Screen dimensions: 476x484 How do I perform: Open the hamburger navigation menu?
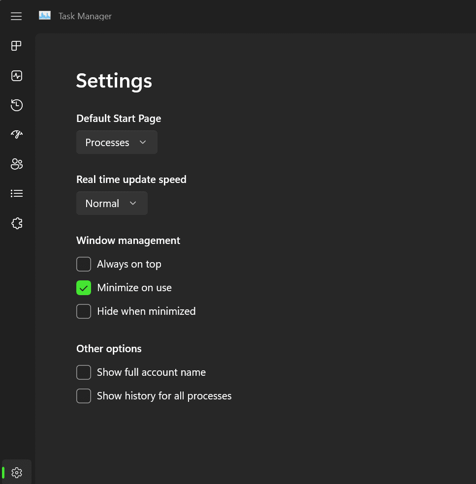[16, 16]
